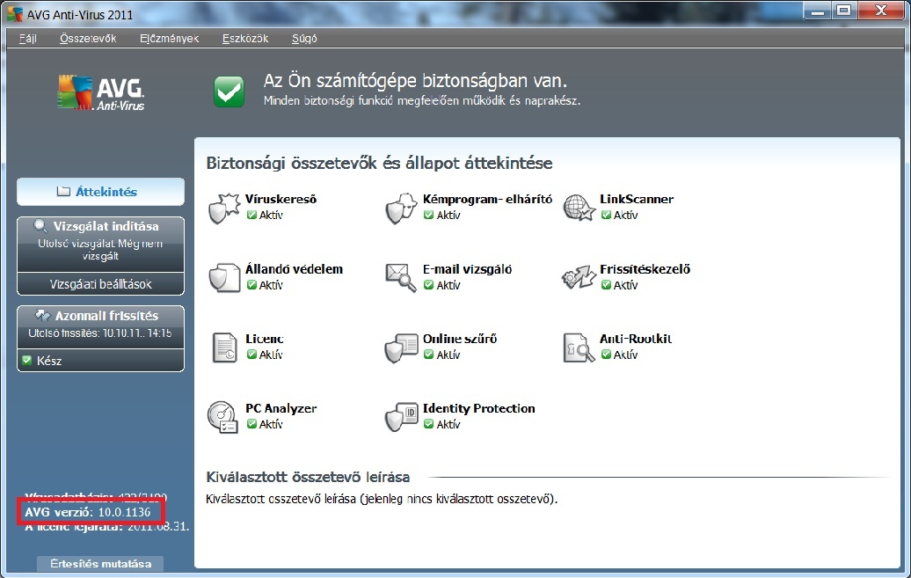Open the Összetevők menu
The image size is (911, 578).
pos(88,39)
